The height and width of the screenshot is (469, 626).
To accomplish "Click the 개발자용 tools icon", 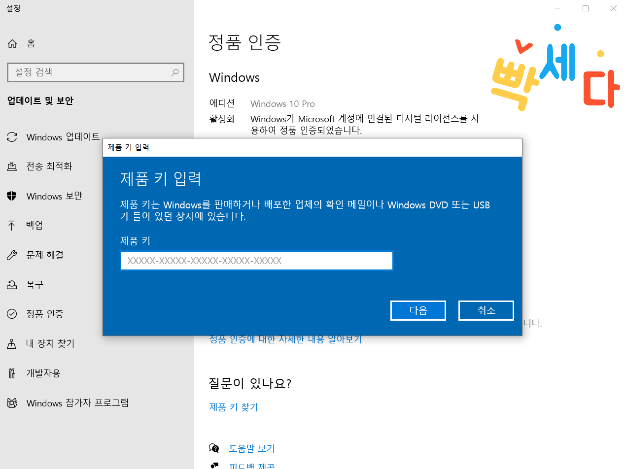I will pyautogui.click(x=12, y=373).
